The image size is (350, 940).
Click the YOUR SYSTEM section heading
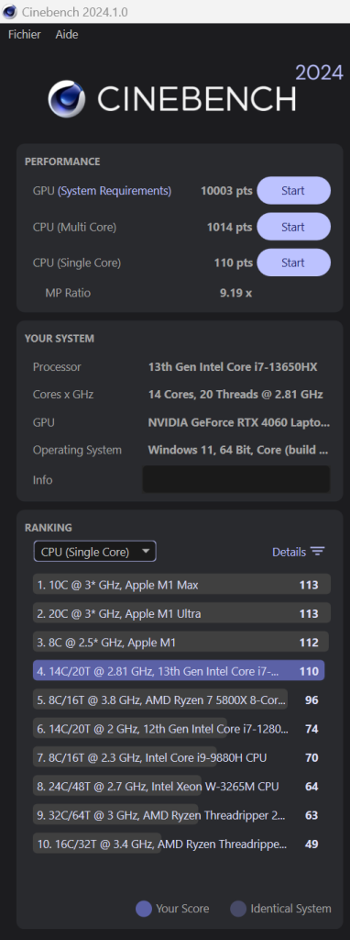pyautogui.click(x=60, y=338)
